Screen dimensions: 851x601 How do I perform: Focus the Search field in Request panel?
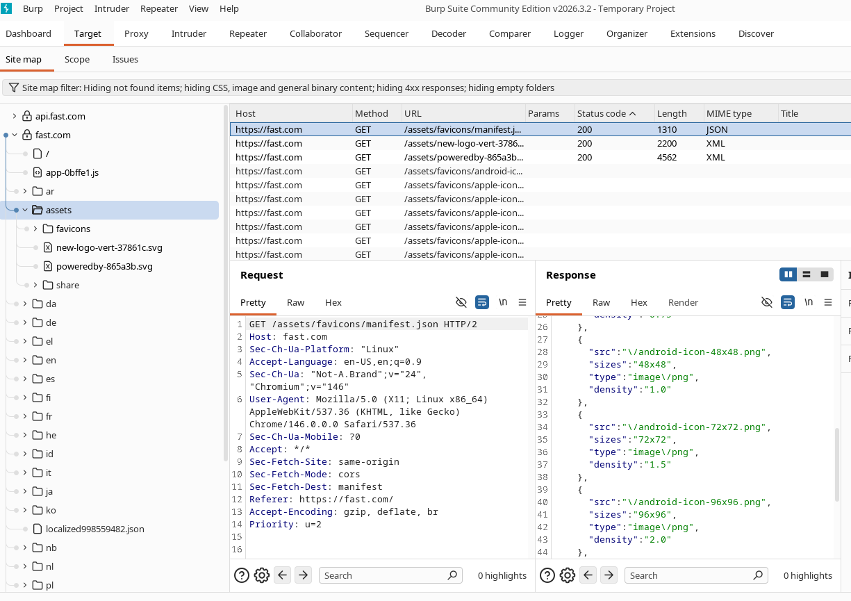(390, 575)
